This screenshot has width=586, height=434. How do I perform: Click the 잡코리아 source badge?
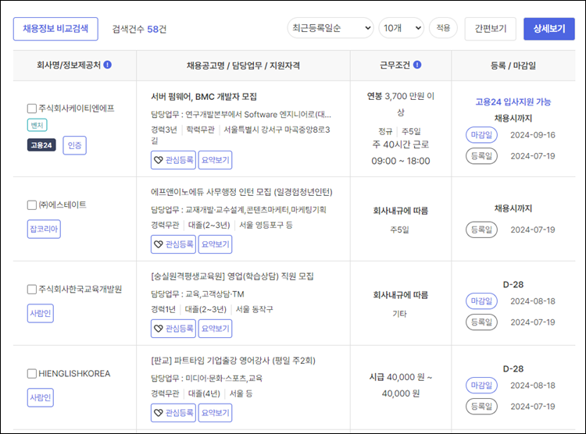click(44, 229)
